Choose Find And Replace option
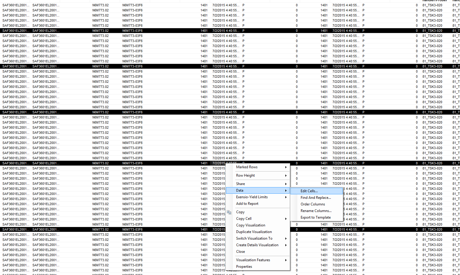Screen dimensions: 460x275 click(316, 198)
